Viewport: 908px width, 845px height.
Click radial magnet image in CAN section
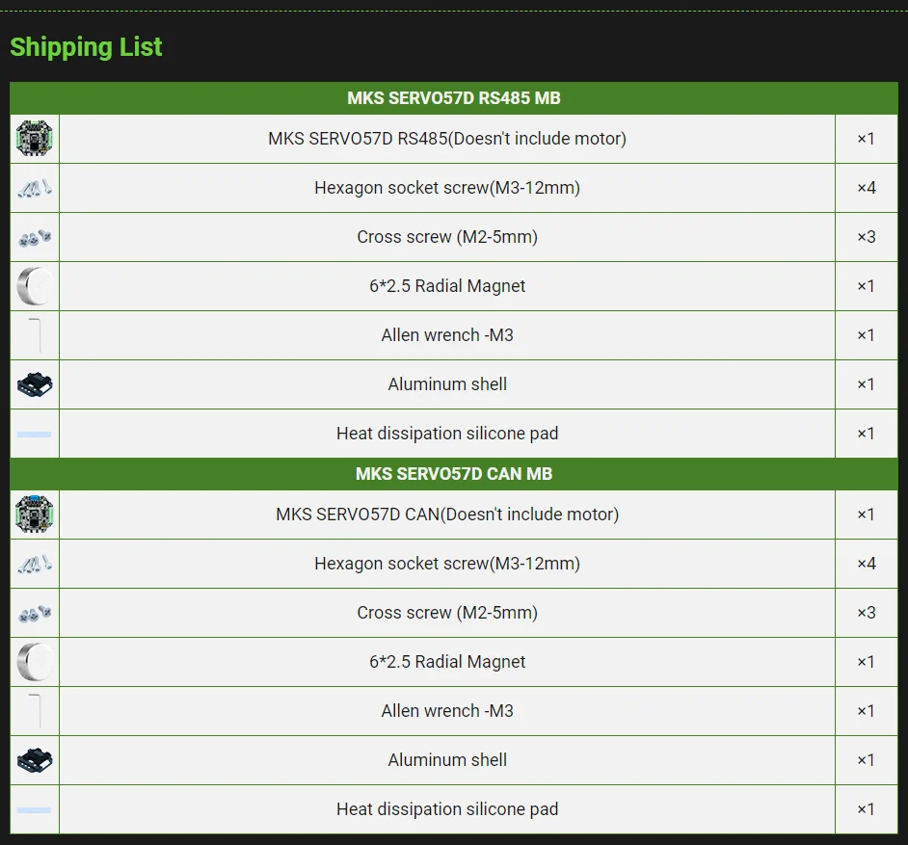coord(35,662)
